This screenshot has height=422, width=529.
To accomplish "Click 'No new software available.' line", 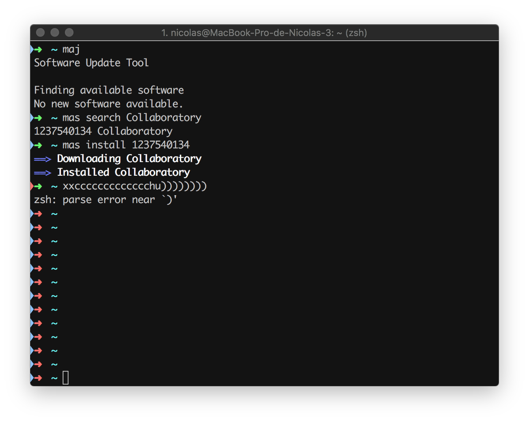I will tap(108, 104).
